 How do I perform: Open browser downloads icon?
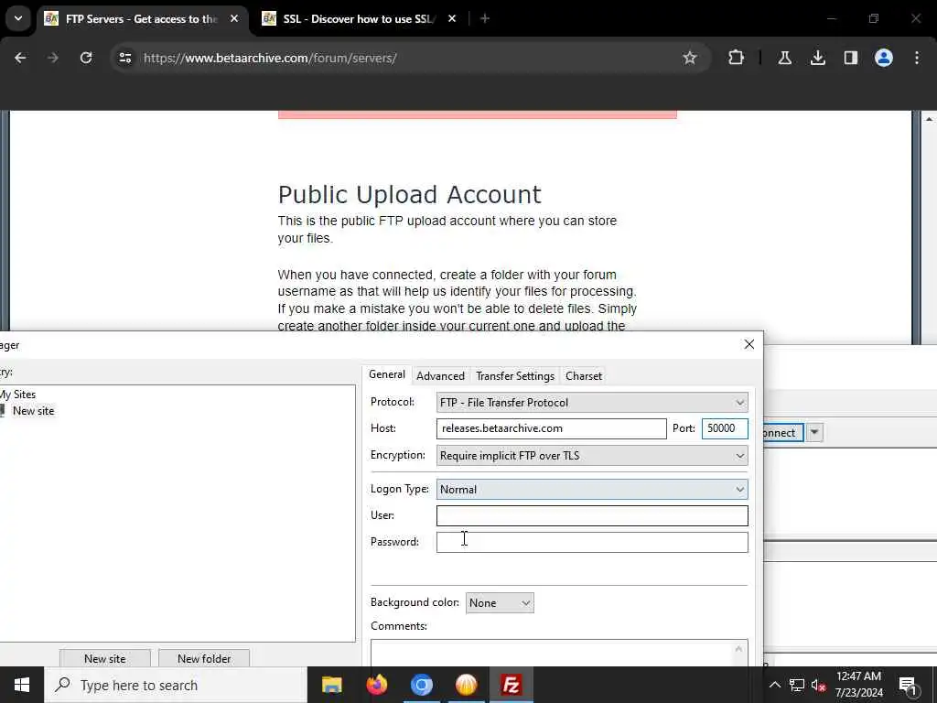pyautogui.click(x=817, y=58)
